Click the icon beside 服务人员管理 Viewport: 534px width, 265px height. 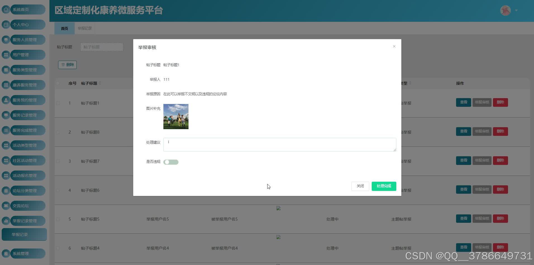6,40
